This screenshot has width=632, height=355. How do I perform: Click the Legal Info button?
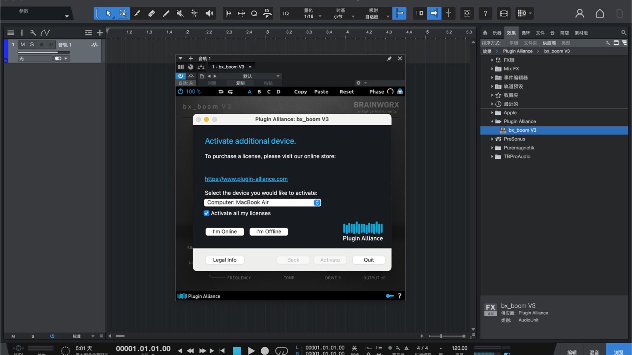[224, 260]
